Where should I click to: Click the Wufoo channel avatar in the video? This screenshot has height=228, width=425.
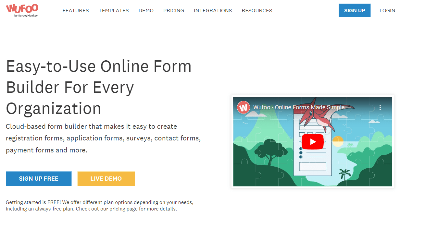click(243, 107)
